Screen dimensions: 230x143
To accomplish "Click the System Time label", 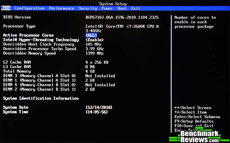I will (x=16, y=112).
